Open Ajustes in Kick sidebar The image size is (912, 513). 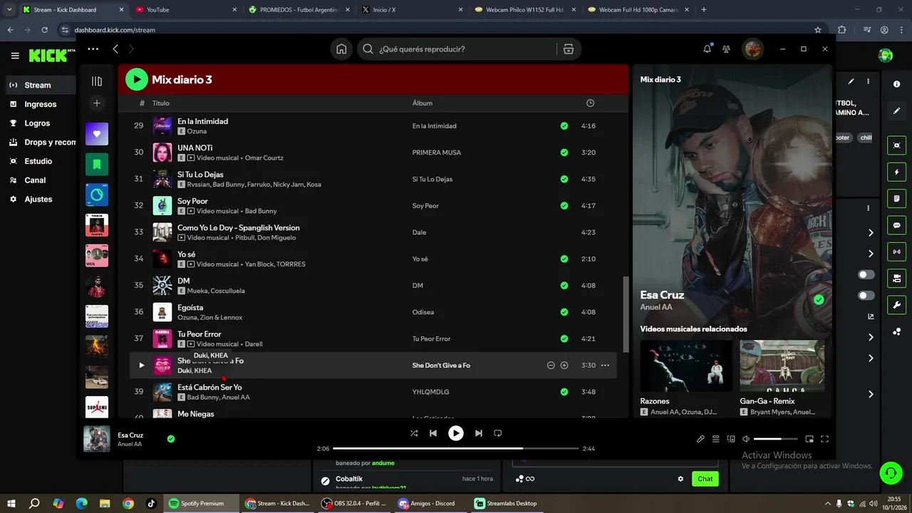(38, 199)
